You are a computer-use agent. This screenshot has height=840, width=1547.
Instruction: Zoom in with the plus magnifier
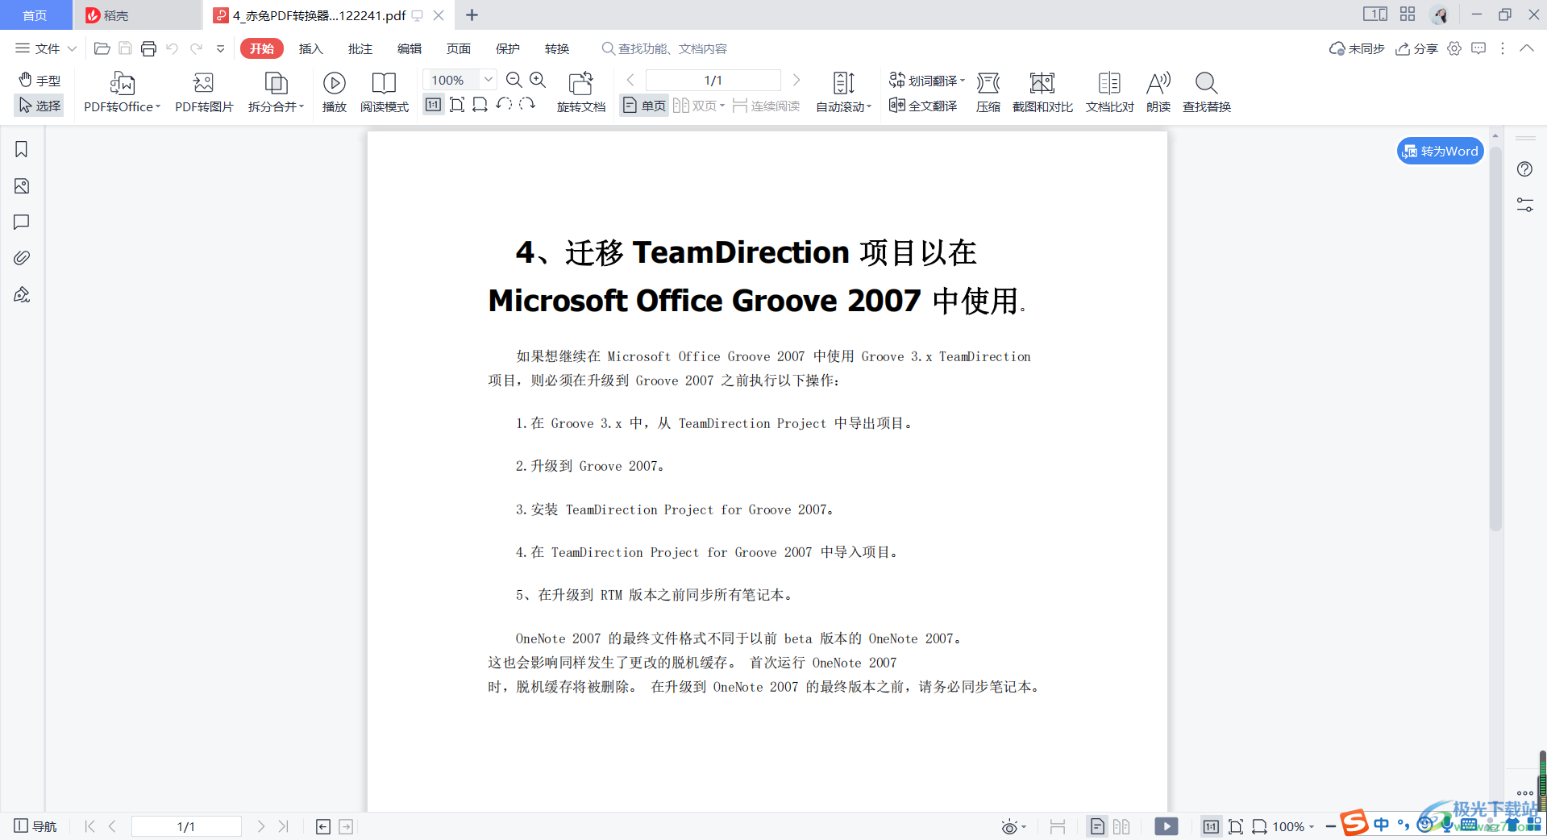[538, 80]
